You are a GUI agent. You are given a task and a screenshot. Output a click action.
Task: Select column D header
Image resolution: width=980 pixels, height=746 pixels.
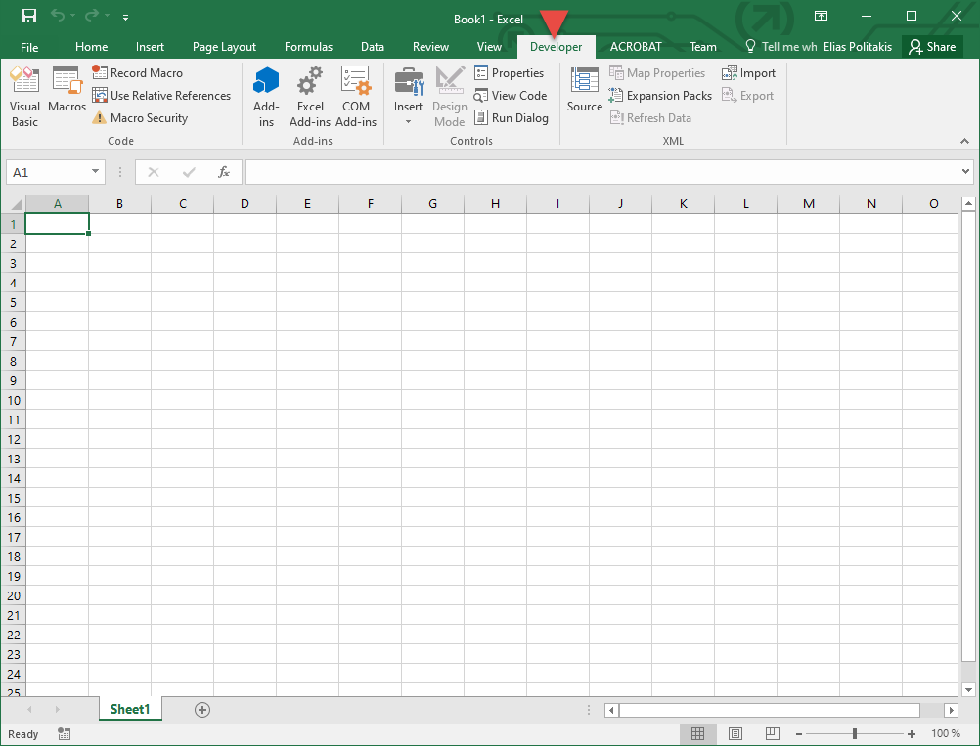pyautogui.click(x=245, y=203)
